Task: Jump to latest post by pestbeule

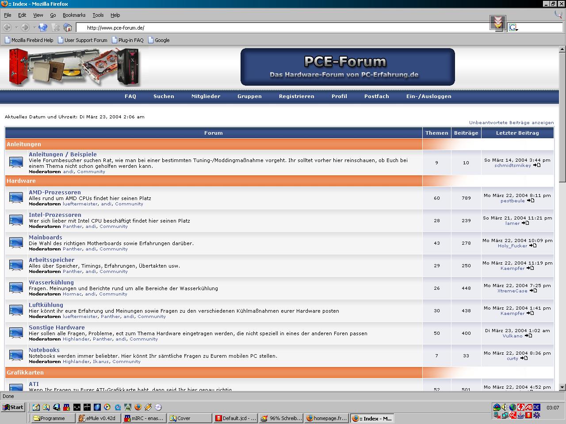Action: (x=531, y=201)
